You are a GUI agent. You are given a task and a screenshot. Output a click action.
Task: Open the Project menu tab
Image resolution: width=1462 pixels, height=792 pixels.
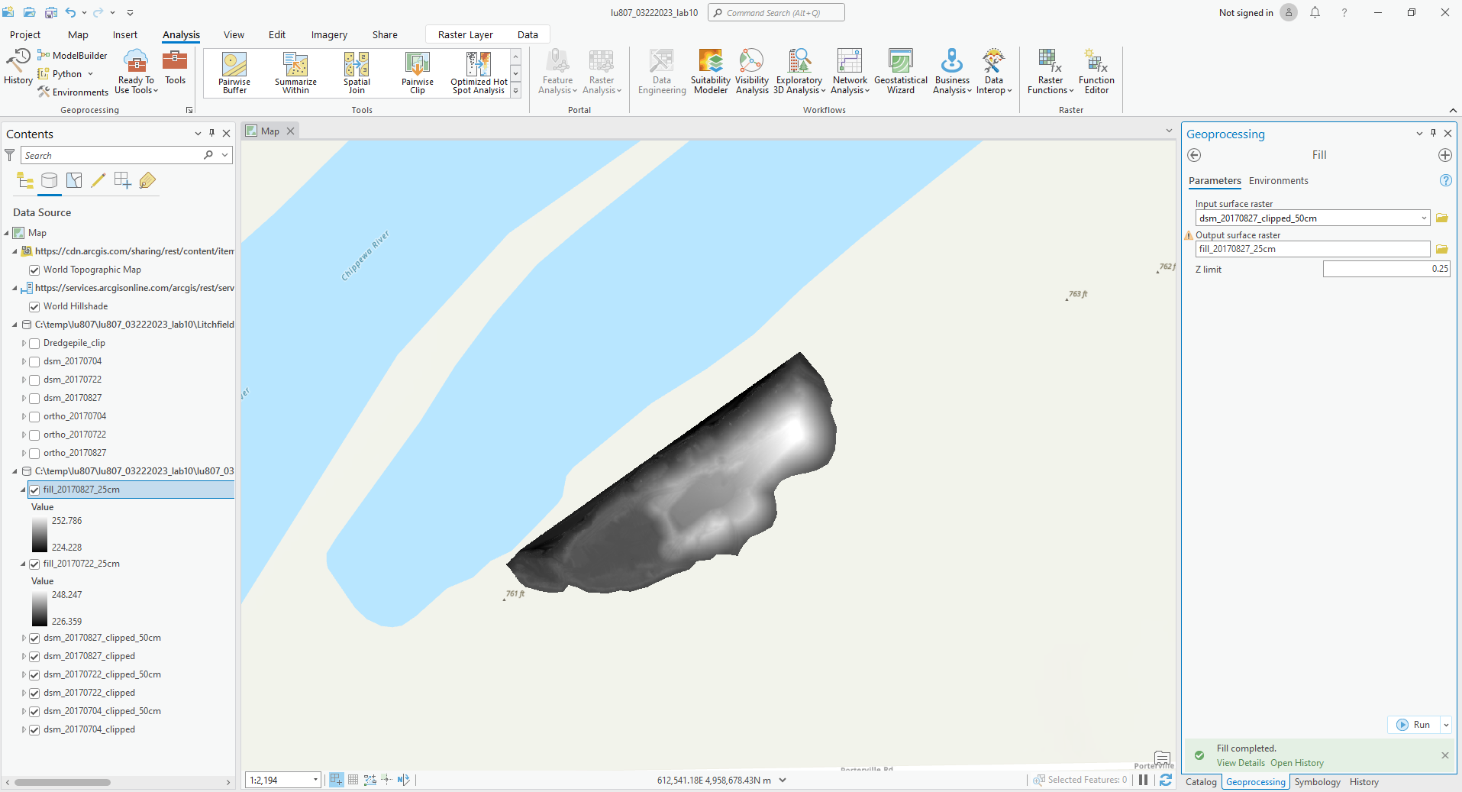[x=25, y=34]
